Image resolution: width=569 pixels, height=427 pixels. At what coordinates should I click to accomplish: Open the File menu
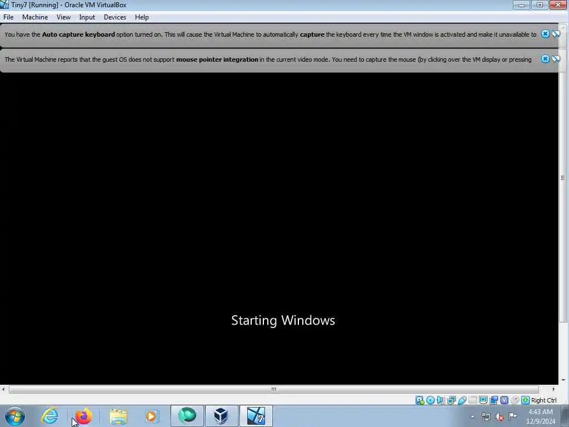(x=8, y=17)
